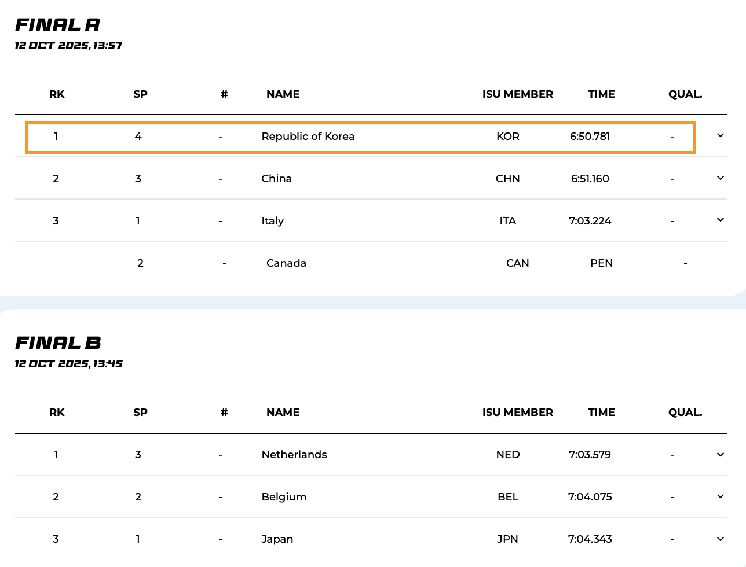Click the SP column header in Final B
746x567 pixels.
tap(140, 413)
